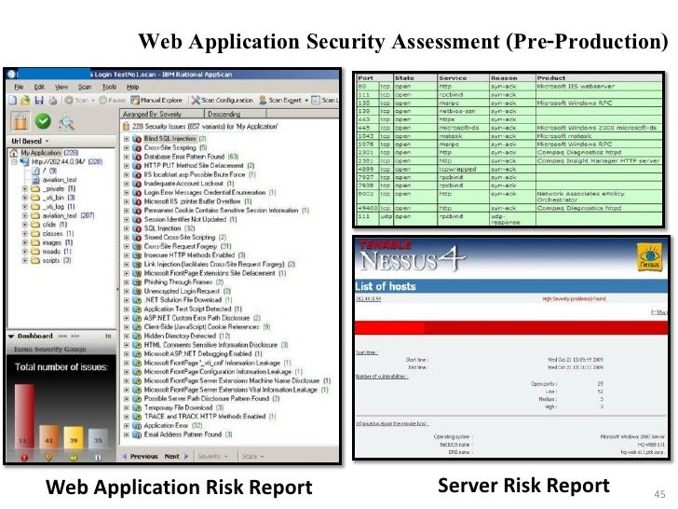
Task: Open the Severity filter dropdown
Action: pos(212,456)
